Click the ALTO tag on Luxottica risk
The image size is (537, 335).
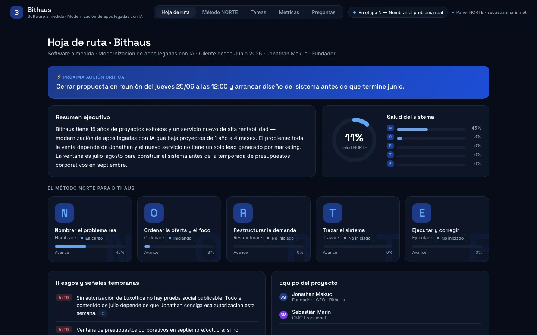64,298
